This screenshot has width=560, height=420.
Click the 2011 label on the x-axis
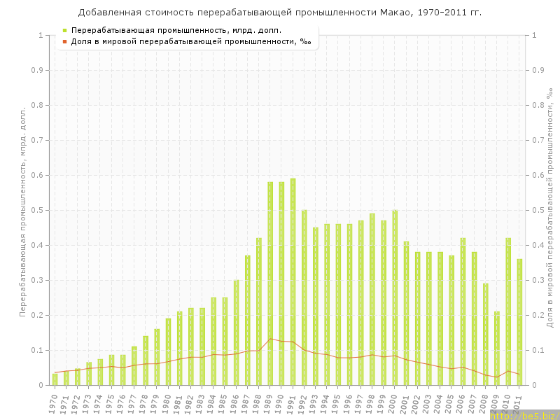pos(518,402)
